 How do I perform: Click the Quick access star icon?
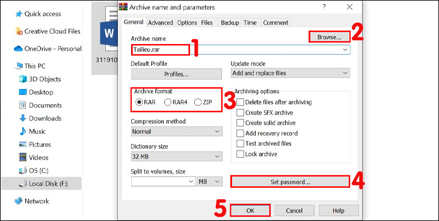pyautogui.click(x=19, y=14)
